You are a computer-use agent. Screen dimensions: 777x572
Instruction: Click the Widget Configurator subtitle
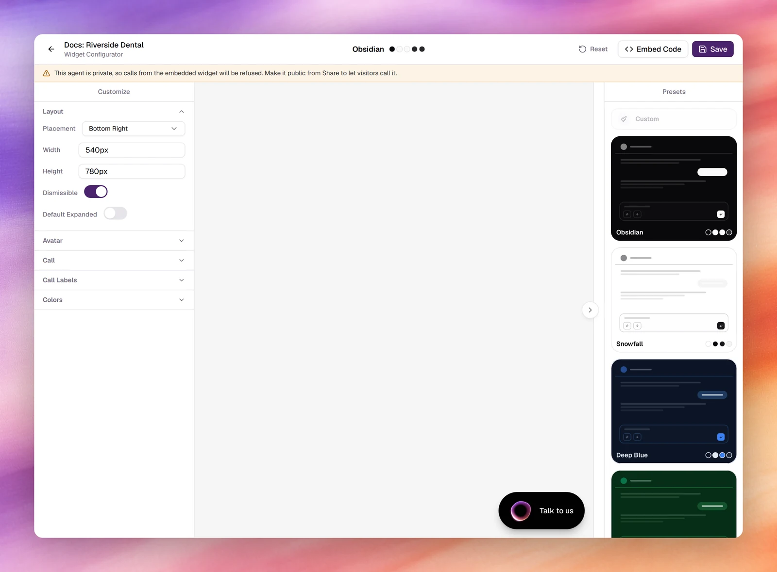click(93, 54)
